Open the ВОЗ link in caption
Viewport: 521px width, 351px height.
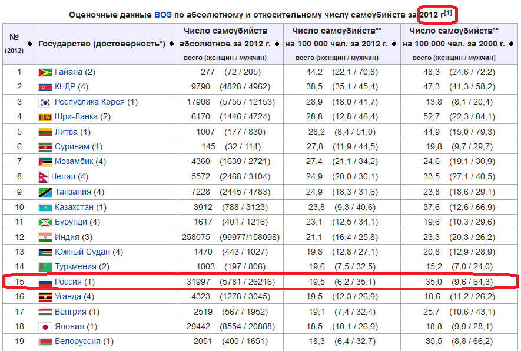tap(163, 14)
